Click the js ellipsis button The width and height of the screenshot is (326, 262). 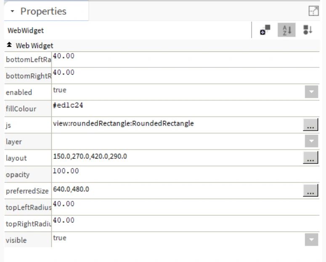click(310, 125)
